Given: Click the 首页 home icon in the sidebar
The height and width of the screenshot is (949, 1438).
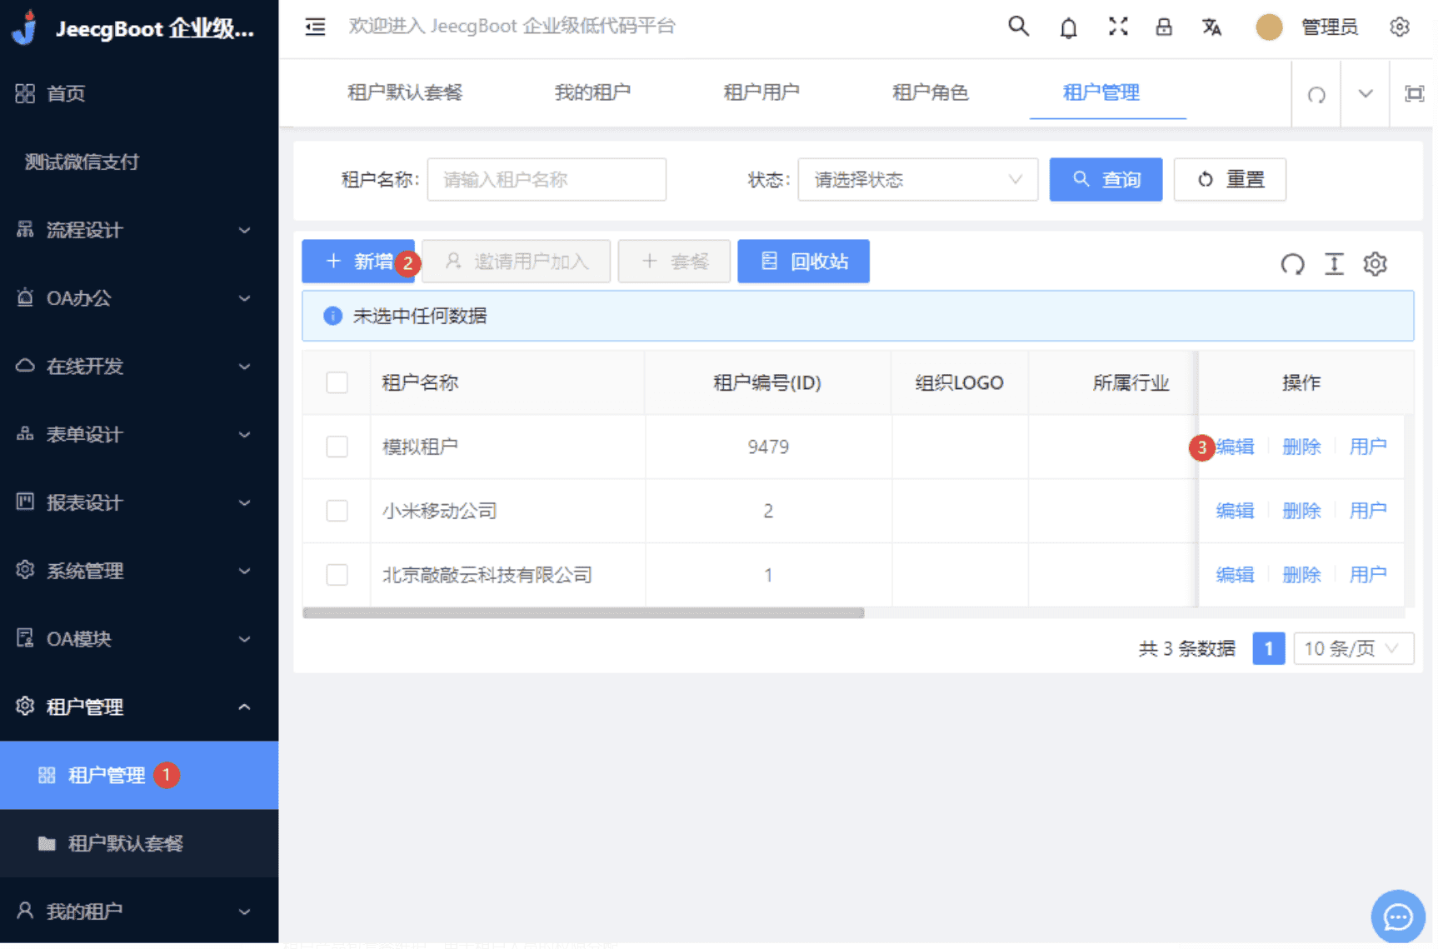Looking at the screenshot, I should [x=25, y=93].
